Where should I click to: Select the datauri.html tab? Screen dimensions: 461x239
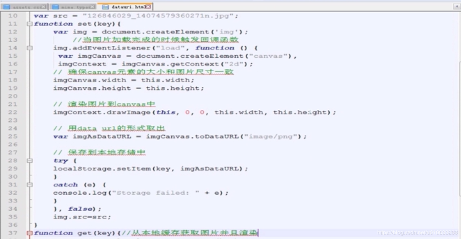125,6
